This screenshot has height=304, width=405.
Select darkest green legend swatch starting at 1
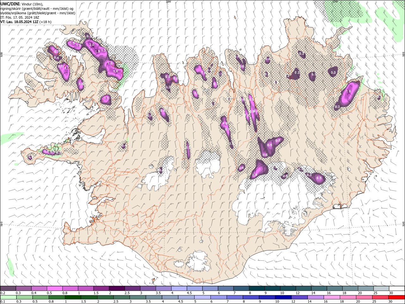73,297
